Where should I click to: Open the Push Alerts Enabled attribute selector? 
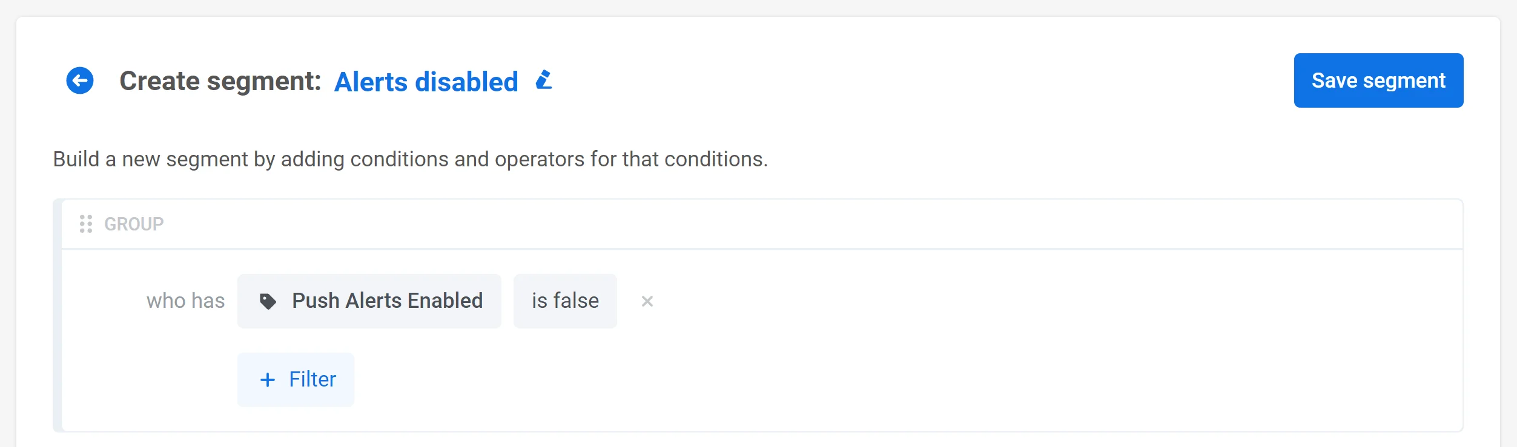point(369,301)
